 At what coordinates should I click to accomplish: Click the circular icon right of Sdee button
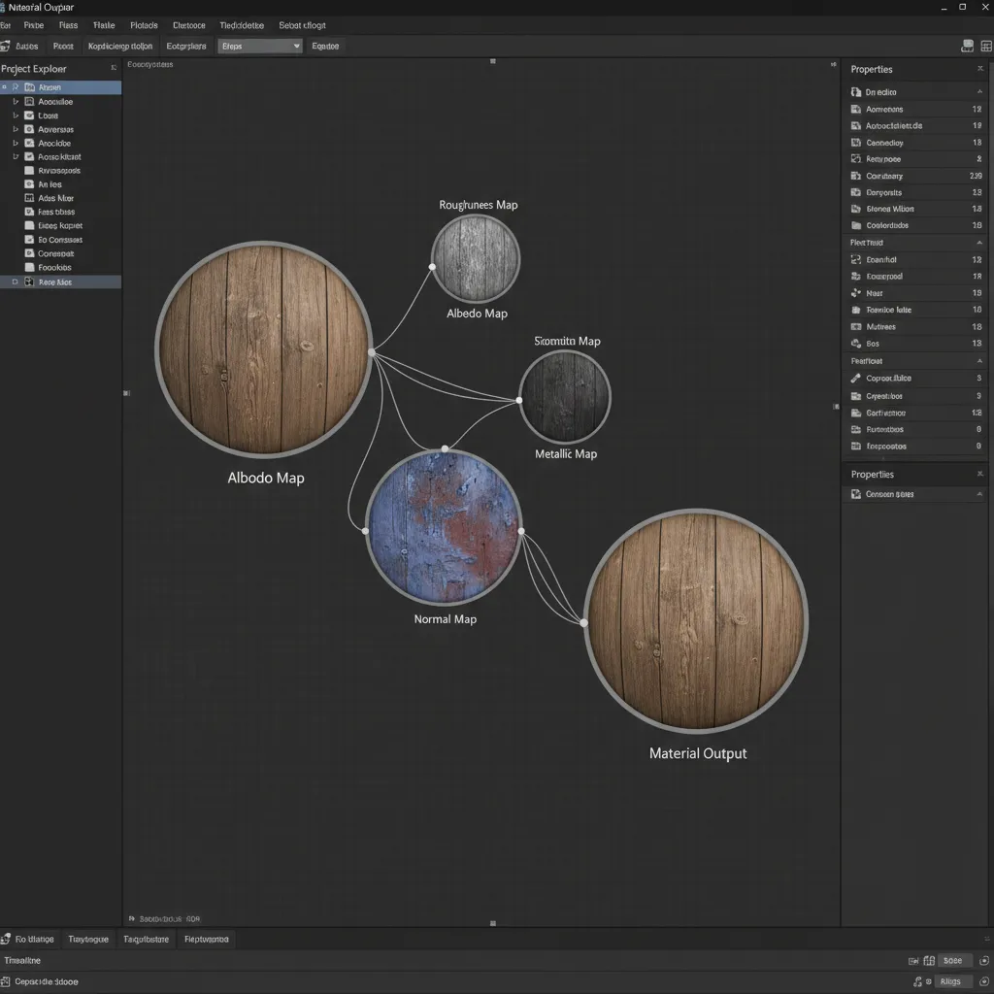tap(984, 960)
